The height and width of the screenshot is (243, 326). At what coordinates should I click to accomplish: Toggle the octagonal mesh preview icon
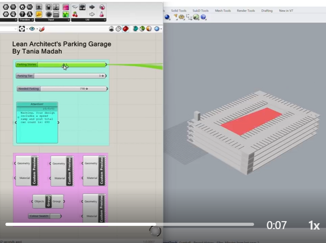(112, 28)
